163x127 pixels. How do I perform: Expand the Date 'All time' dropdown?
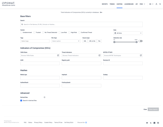[128, 33]
